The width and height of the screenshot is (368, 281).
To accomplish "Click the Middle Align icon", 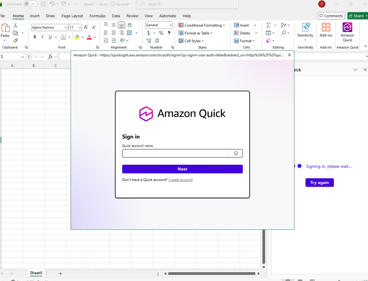I will [x=114, y=25].
